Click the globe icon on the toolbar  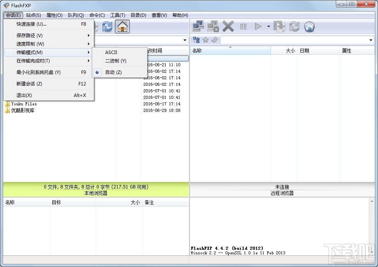tap(309, 26)
